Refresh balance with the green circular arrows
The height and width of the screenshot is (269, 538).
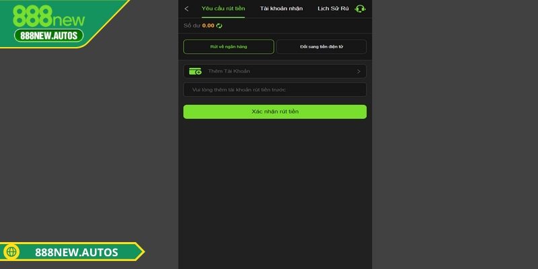pyautogui.click(x=219, y=26)
